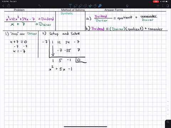Select the Text tool
The height and width of the screenshot is (128, 171).
click(70, 6)
